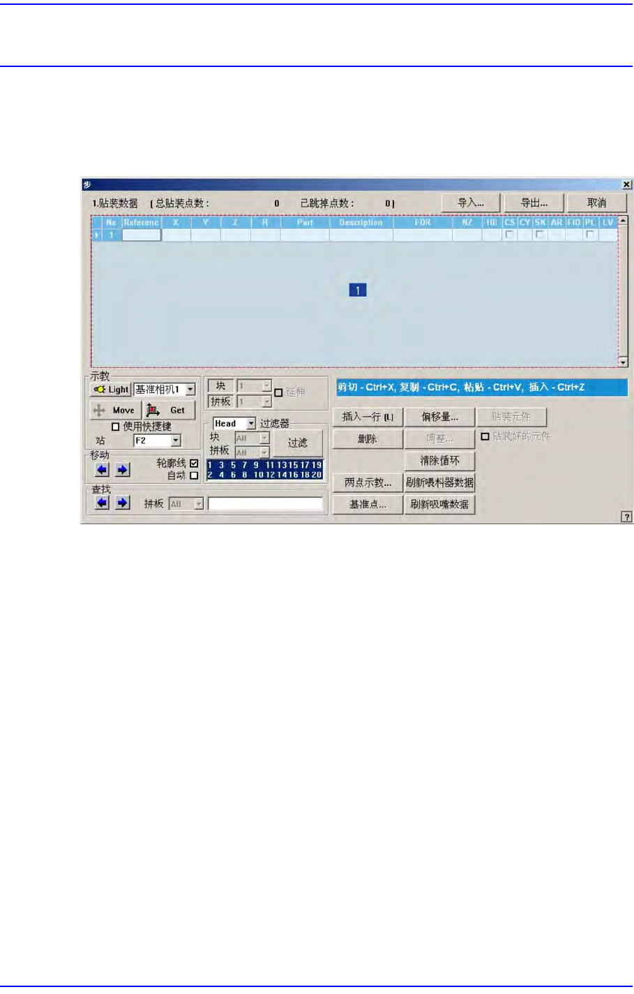Viewport: 634px width, 994px height.
Task: Click the Part column header
Action: 305,223
